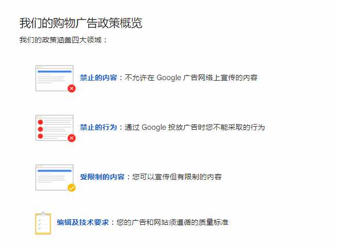Click the top red bullet in practices illustration

40,122
